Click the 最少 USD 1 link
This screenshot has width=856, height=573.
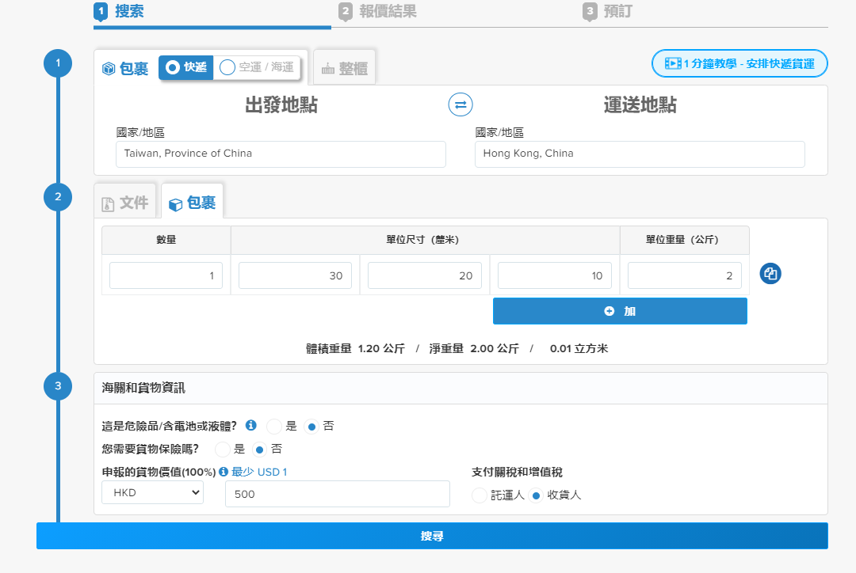click(258, 472)
